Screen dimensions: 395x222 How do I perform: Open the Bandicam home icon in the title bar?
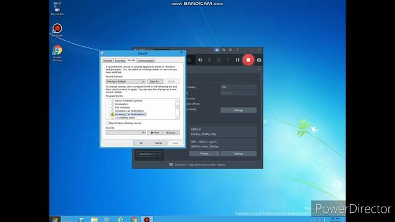(x=217, y=50)
